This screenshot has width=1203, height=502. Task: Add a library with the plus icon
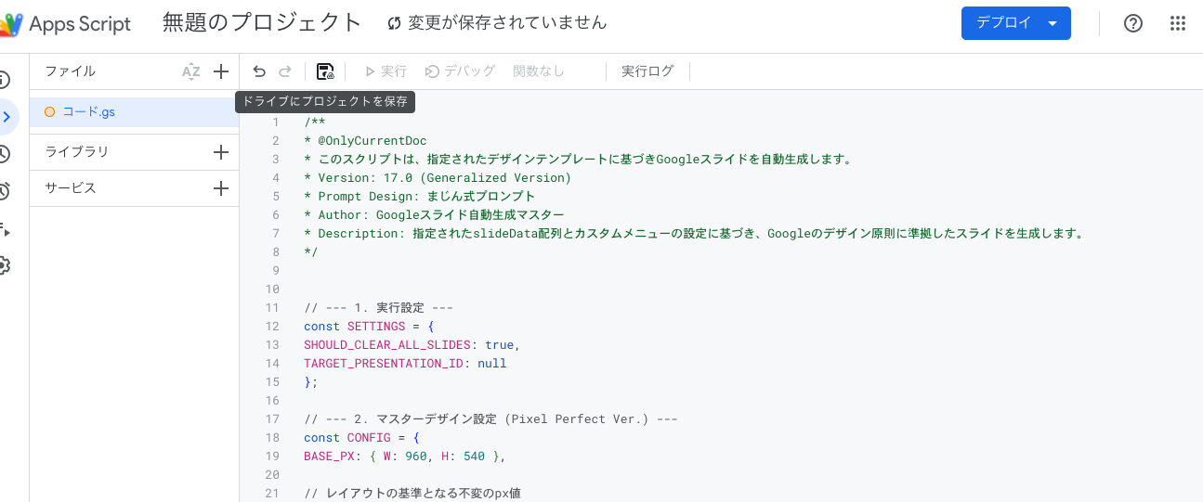tap(221, 152)
